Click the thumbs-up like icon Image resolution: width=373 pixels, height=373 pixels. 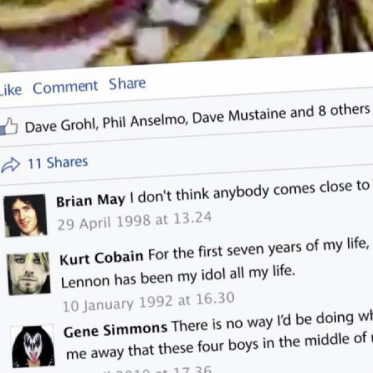coord(9,126)
